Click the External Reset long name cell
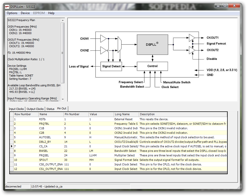Viewport: 247px width, 196px height. (126, 119)
